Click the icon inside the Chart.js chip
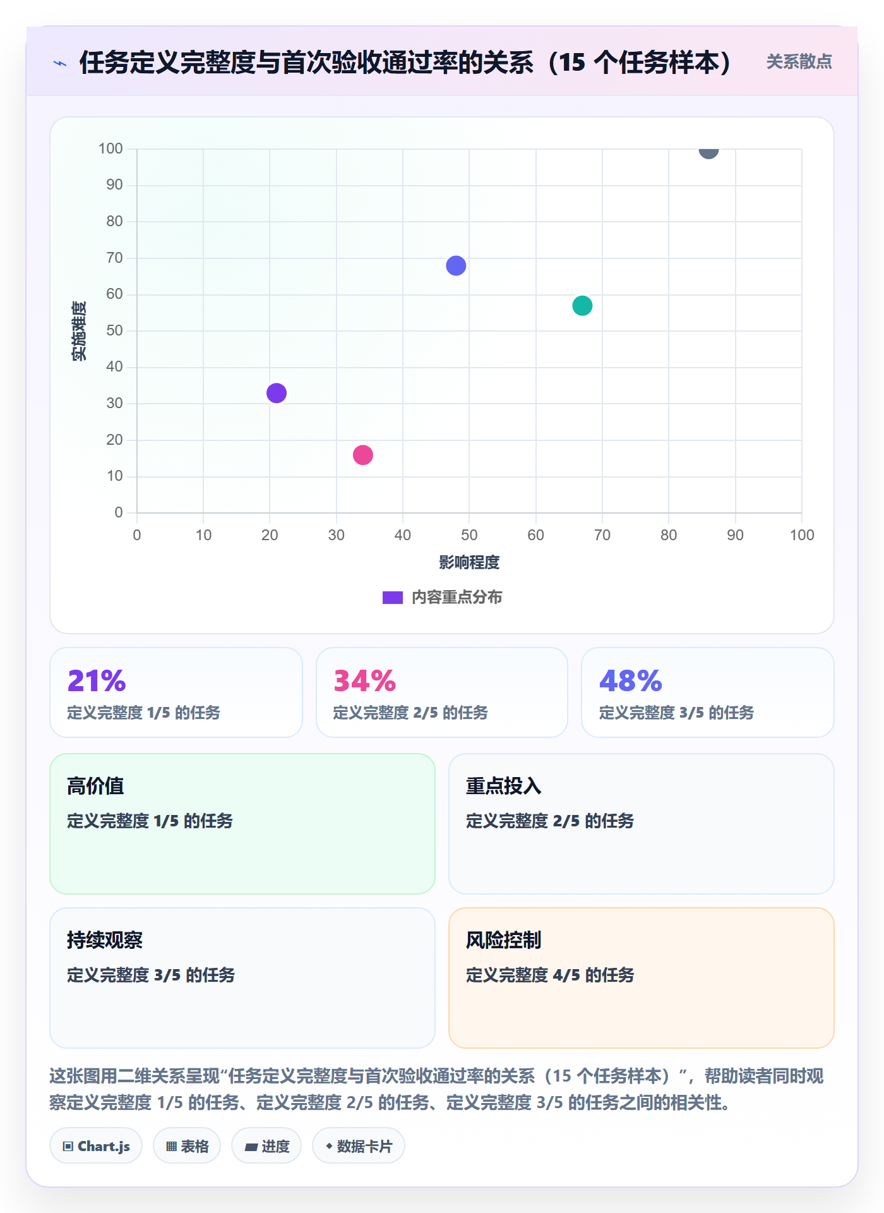Image resolution: width=884 pixels, height=1213 pixels. [x=68, y=1147]
